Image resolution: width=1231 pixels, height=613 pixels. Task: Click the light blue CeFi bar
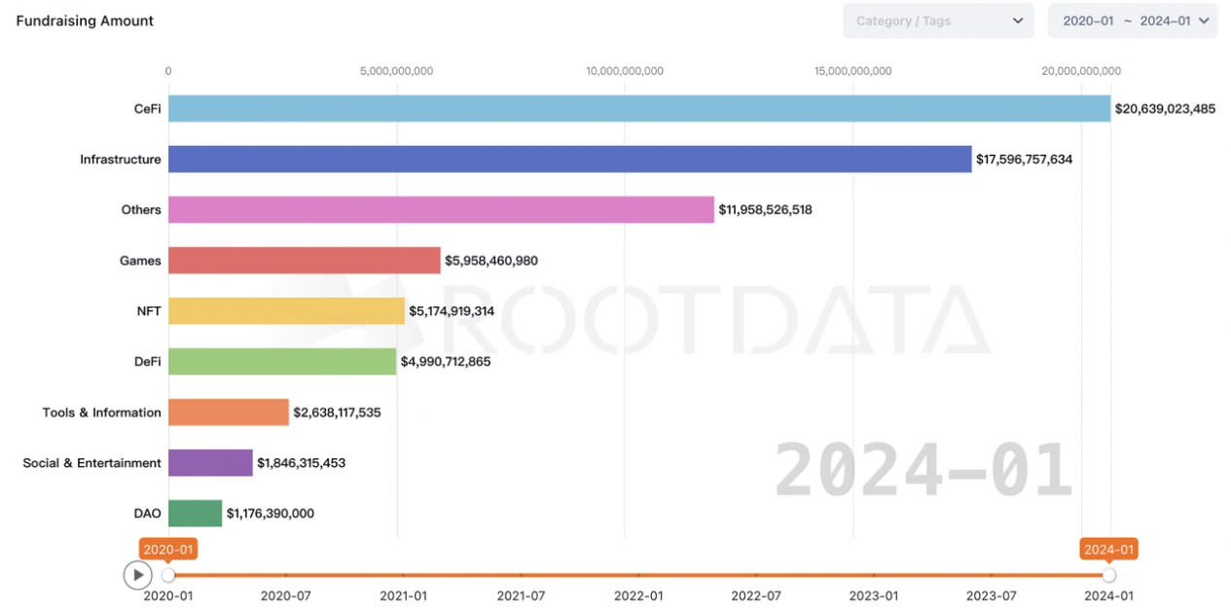coord(638,108)
